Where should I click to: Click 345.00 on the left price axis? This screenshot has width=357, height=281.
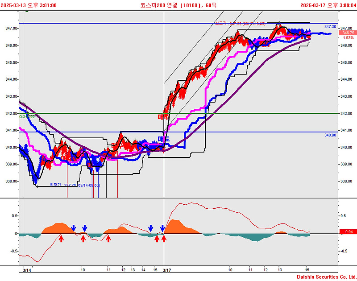11,62
